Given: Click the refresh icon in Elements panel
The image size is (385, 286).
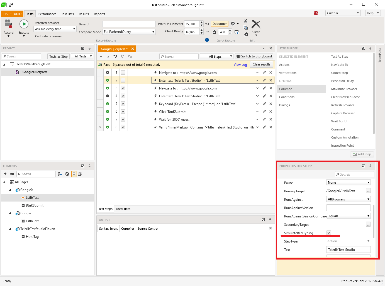Looking at the screenshot, I should [67, 174].
